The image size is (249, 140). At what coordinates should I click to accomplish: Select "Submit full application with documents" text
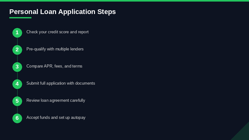click(61, 83)
